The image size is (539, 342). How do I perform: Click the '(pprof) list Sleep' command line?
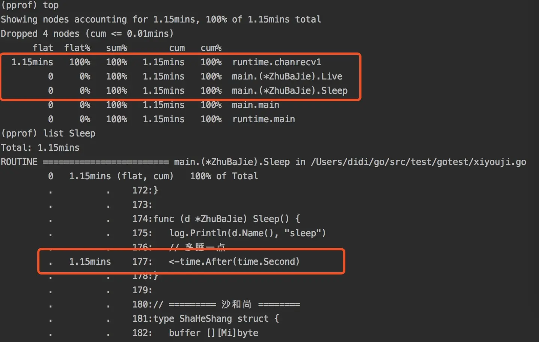(48, 133)
